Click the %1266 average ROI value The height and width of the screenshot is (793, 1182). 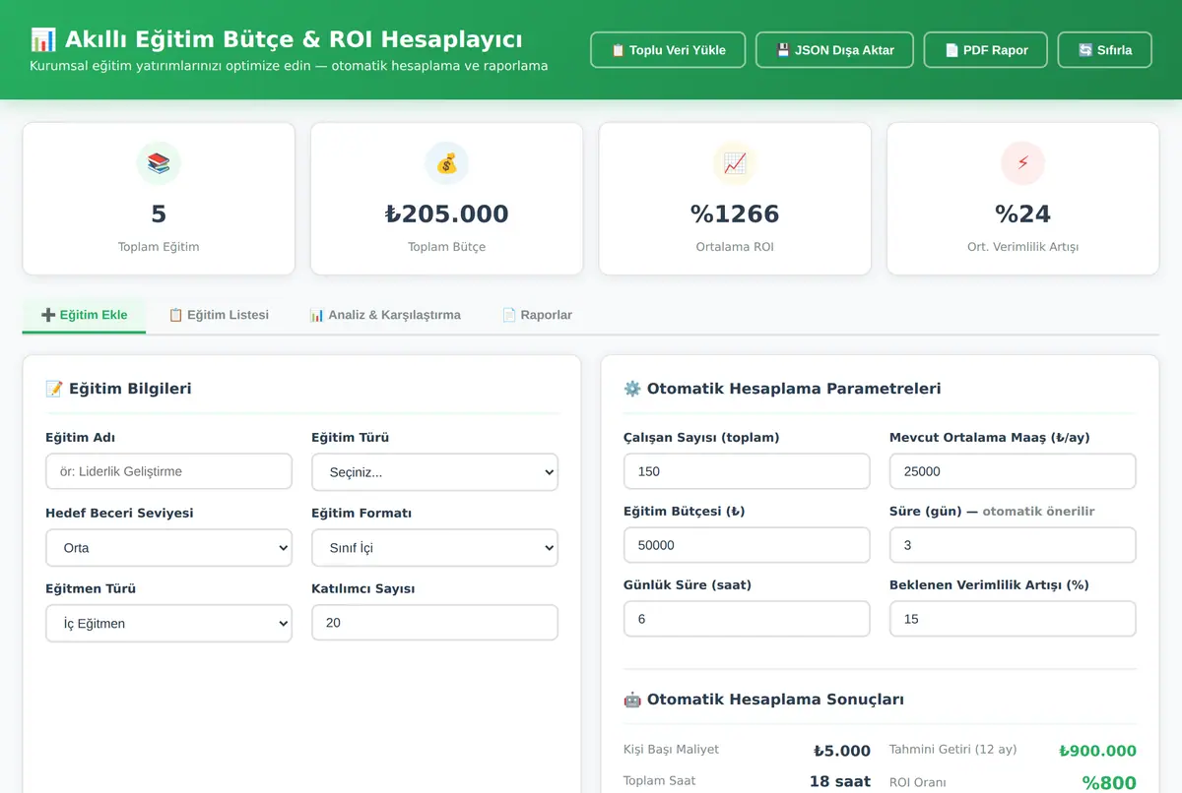[735, 213]
